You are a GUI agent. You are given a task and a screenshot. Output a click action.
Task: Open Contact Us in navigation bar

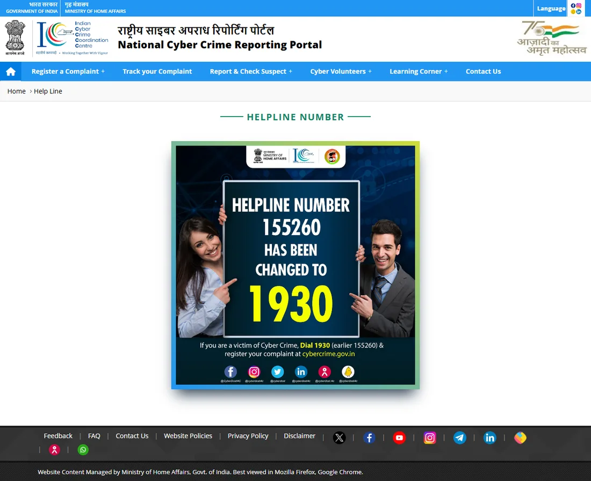click(x=483, y=71)
